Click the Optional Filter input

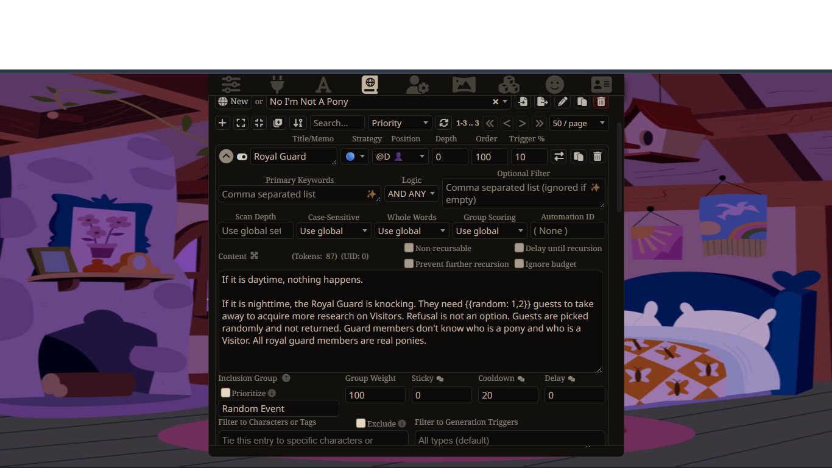(x=524, y=194)
